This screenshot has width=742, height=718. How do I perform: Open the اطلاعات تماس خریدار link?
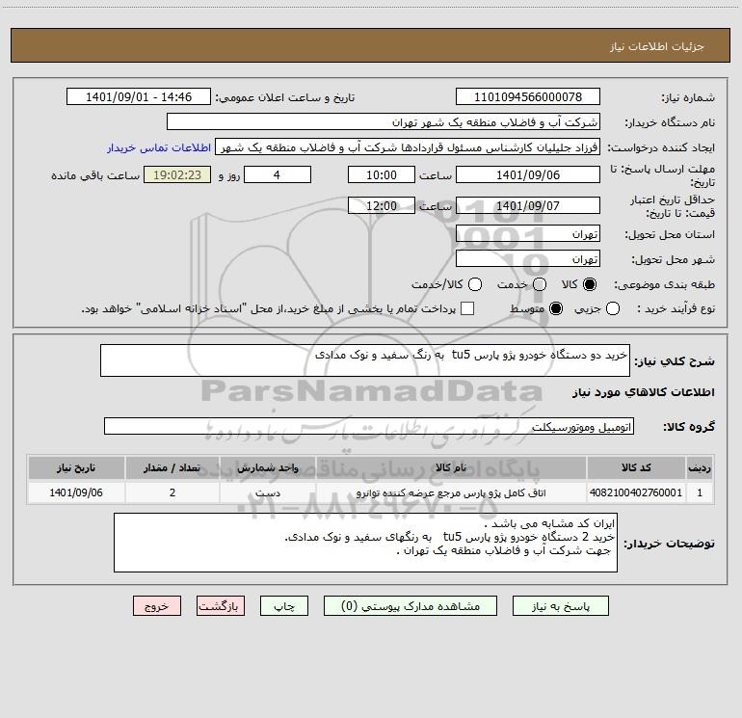159,147
